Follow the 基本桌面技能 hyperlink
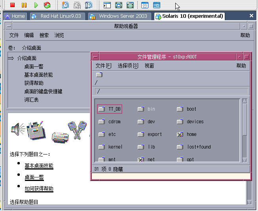The height and width of the screenshot is (211, 258). click(x=39, y=166)
